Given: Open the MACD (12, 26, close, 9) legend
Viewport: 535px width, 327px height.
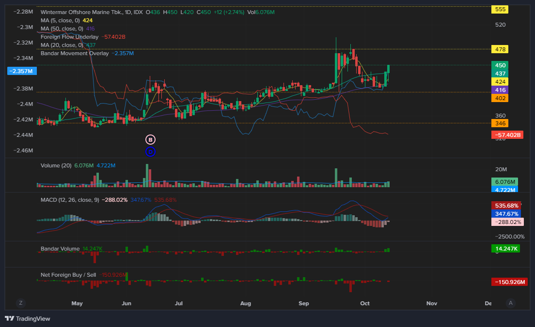Looking at the screenshot, I should coord(70,200).
